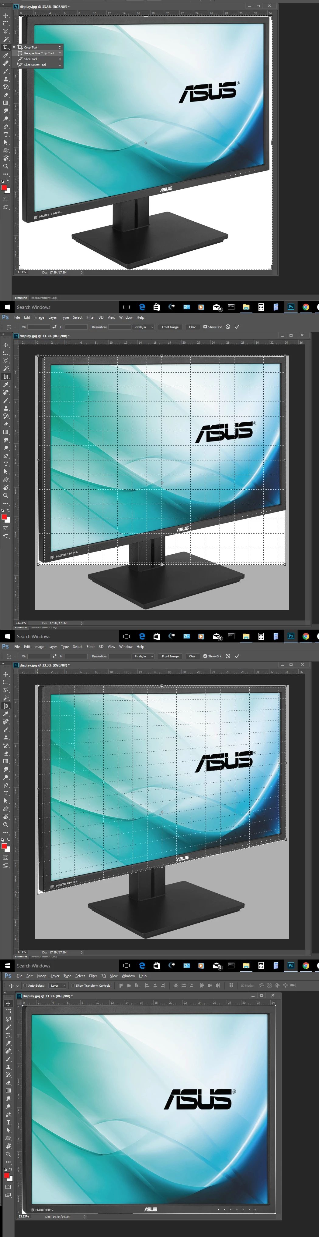Screen dimensions: 319x1237
Task: Click the Auto-Align Layers icon
Action: [231, 985]
